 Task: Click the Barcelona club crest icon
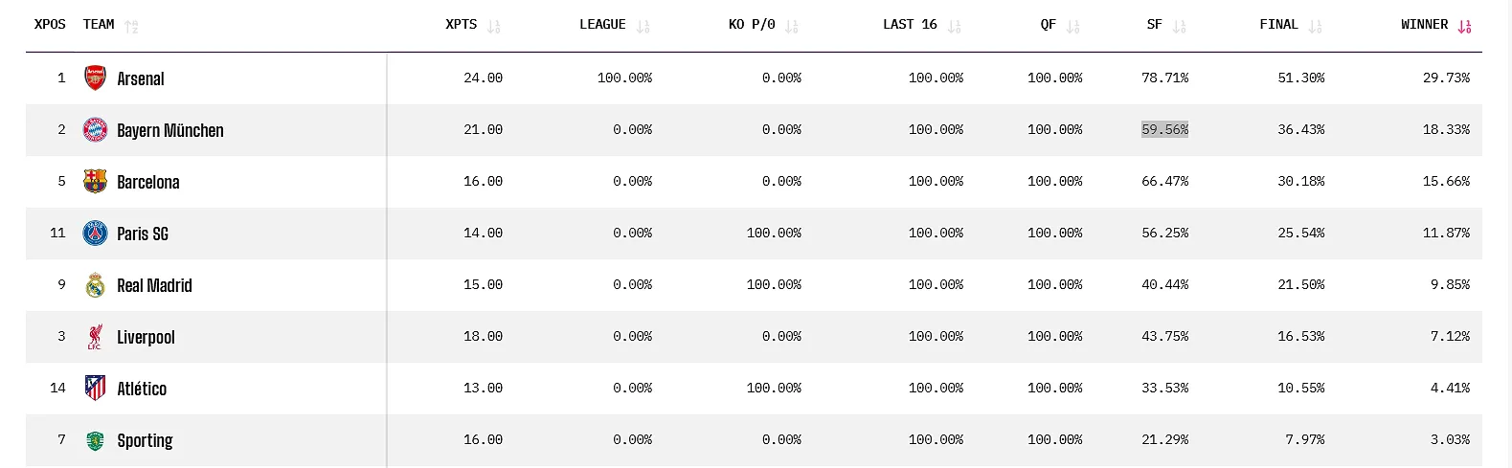(x=95, y=182)
